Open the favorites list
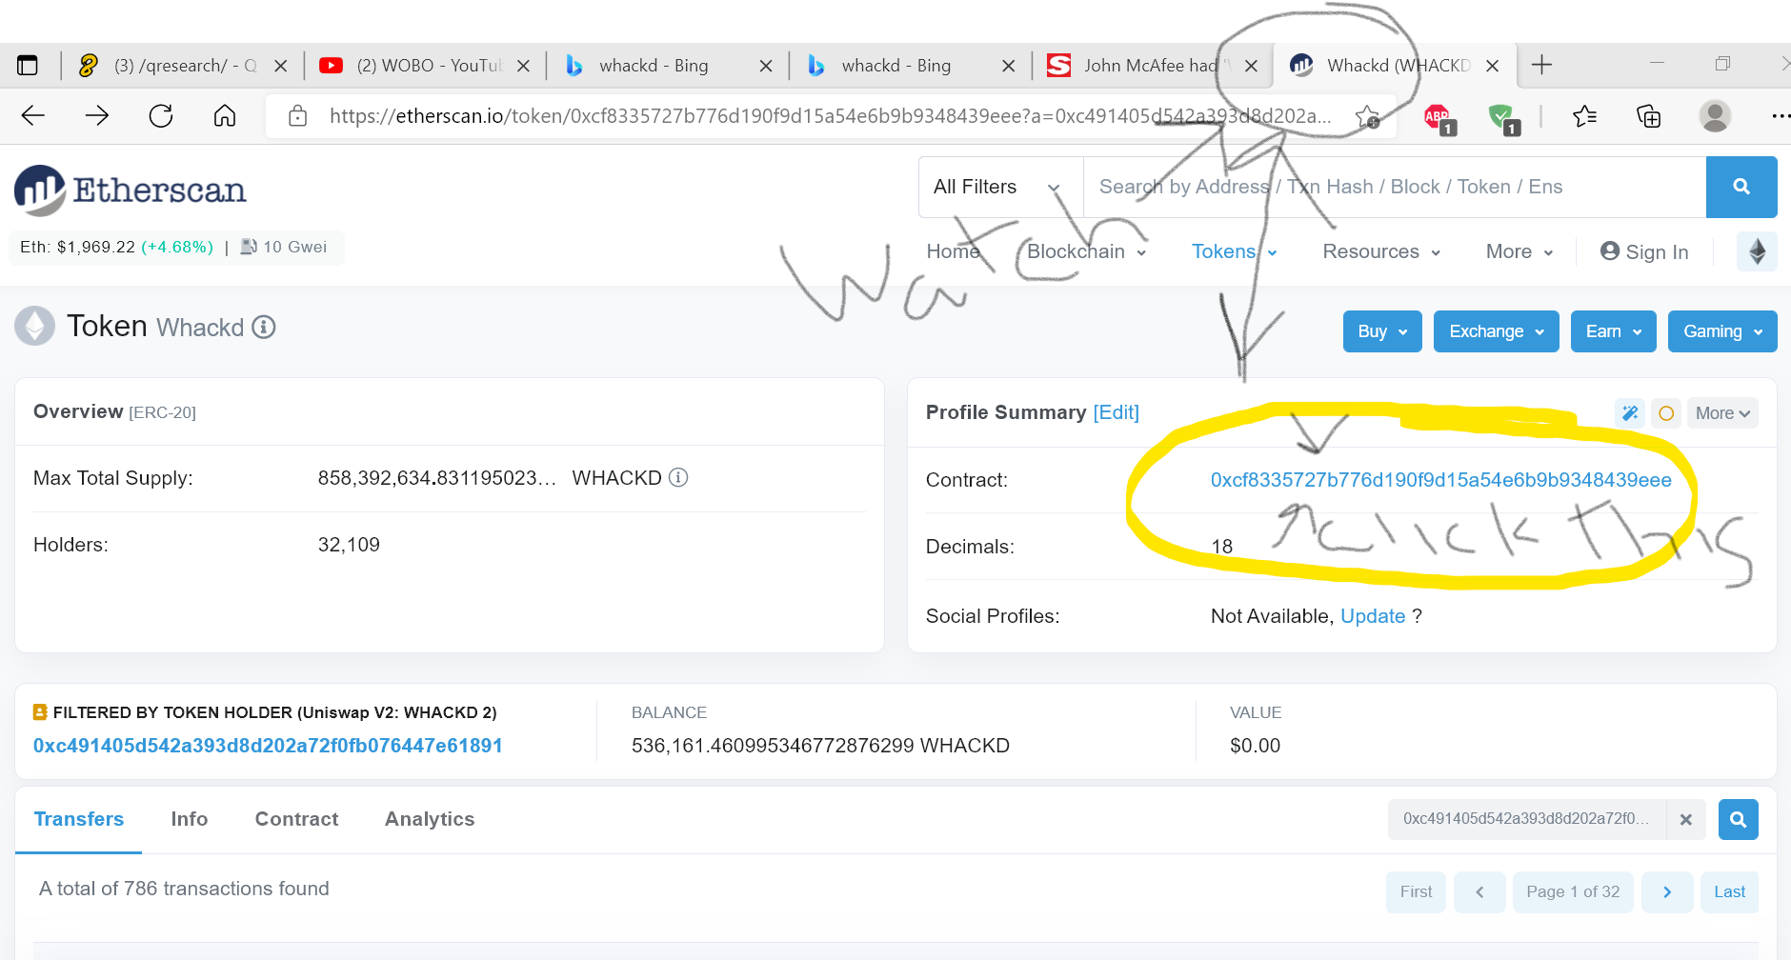The width and height of the screenshot is (1791, 960). 1585,116
